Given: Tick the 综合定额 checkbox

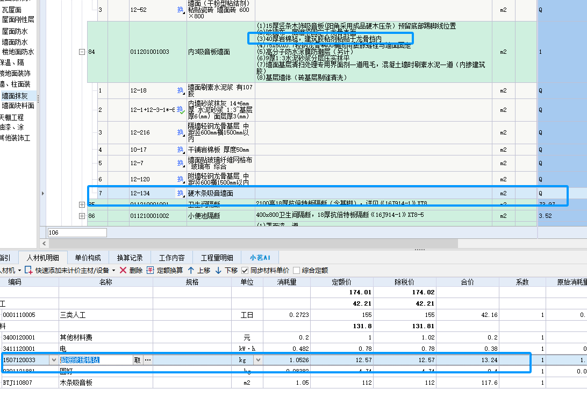Looking at the screenshot, I should pos(297,270).
